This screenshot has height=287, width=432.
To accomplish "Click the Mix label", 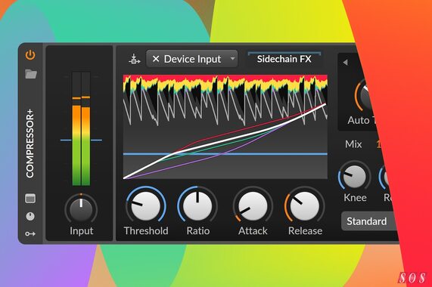I will click(x=353, y=144).
